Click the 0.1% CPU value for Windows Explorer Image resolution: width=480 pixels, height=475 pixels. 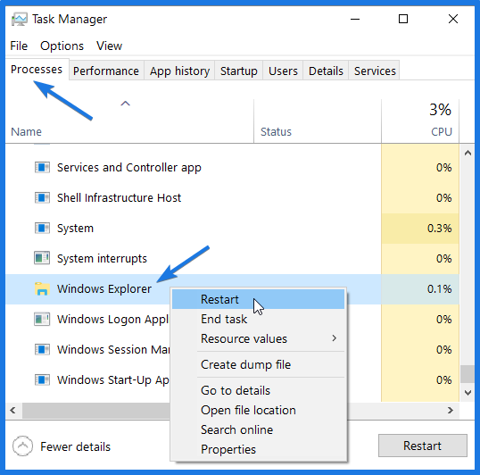pyautogui.click(x=439, y=288)
